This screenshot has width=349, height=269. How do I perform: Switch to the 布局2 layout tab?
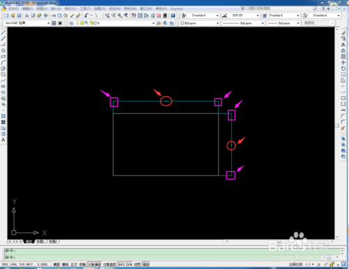click(53, 242)
